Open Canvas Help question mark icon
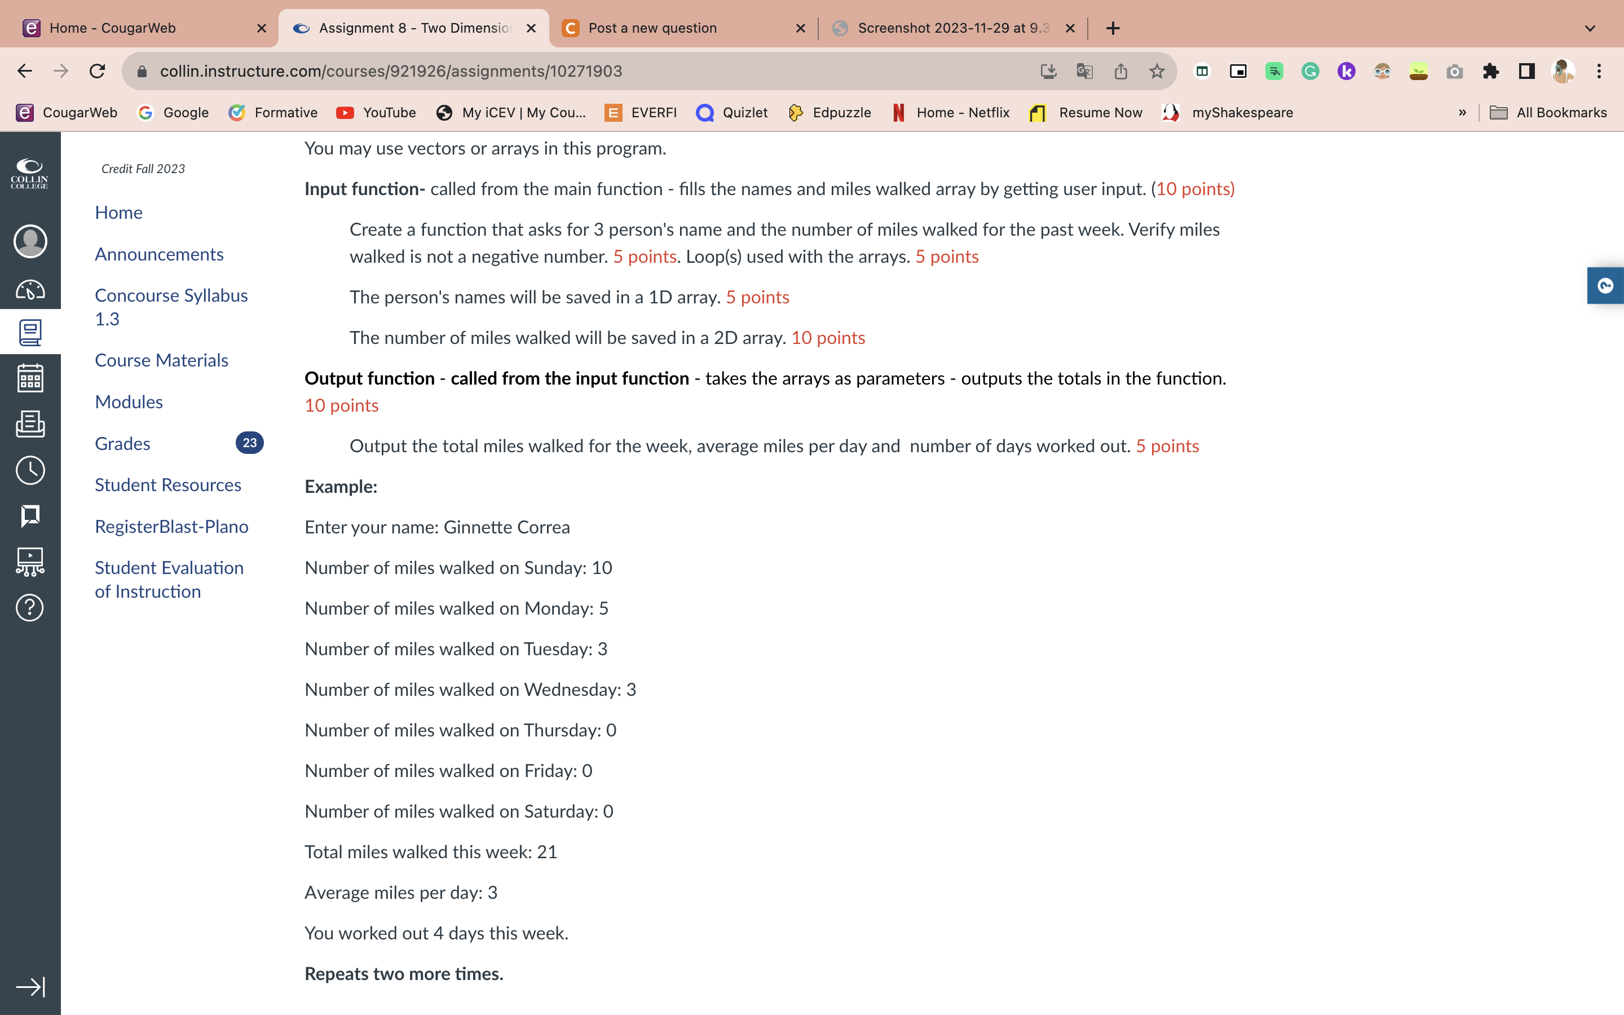This screenshot has height=1015, width=1624. 30,607
